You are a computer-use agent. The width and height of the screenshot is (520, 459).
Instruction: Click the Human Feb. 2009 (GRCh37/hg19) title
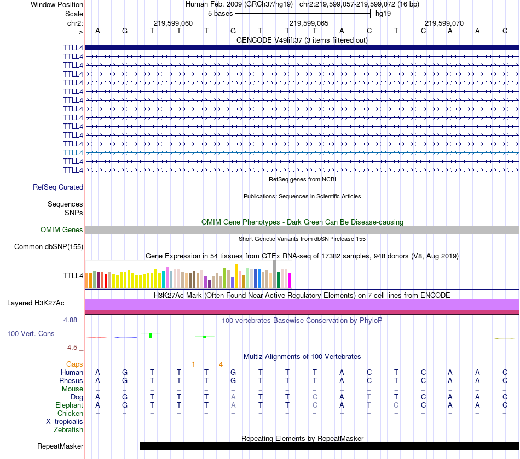[x=239, y=4]
